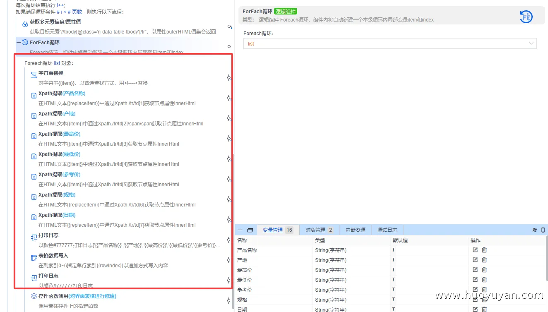Screen dimensions: 548x312
Task: Edit the 最高价 variable
Action: [x=475, y=270]
